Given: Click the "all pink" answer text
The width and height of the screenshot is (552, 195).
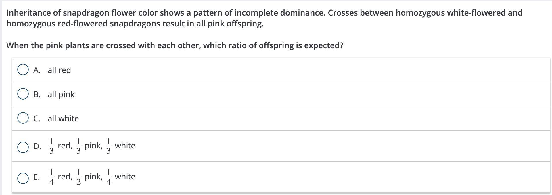Looking at the screenshot, I should [61, 94].
